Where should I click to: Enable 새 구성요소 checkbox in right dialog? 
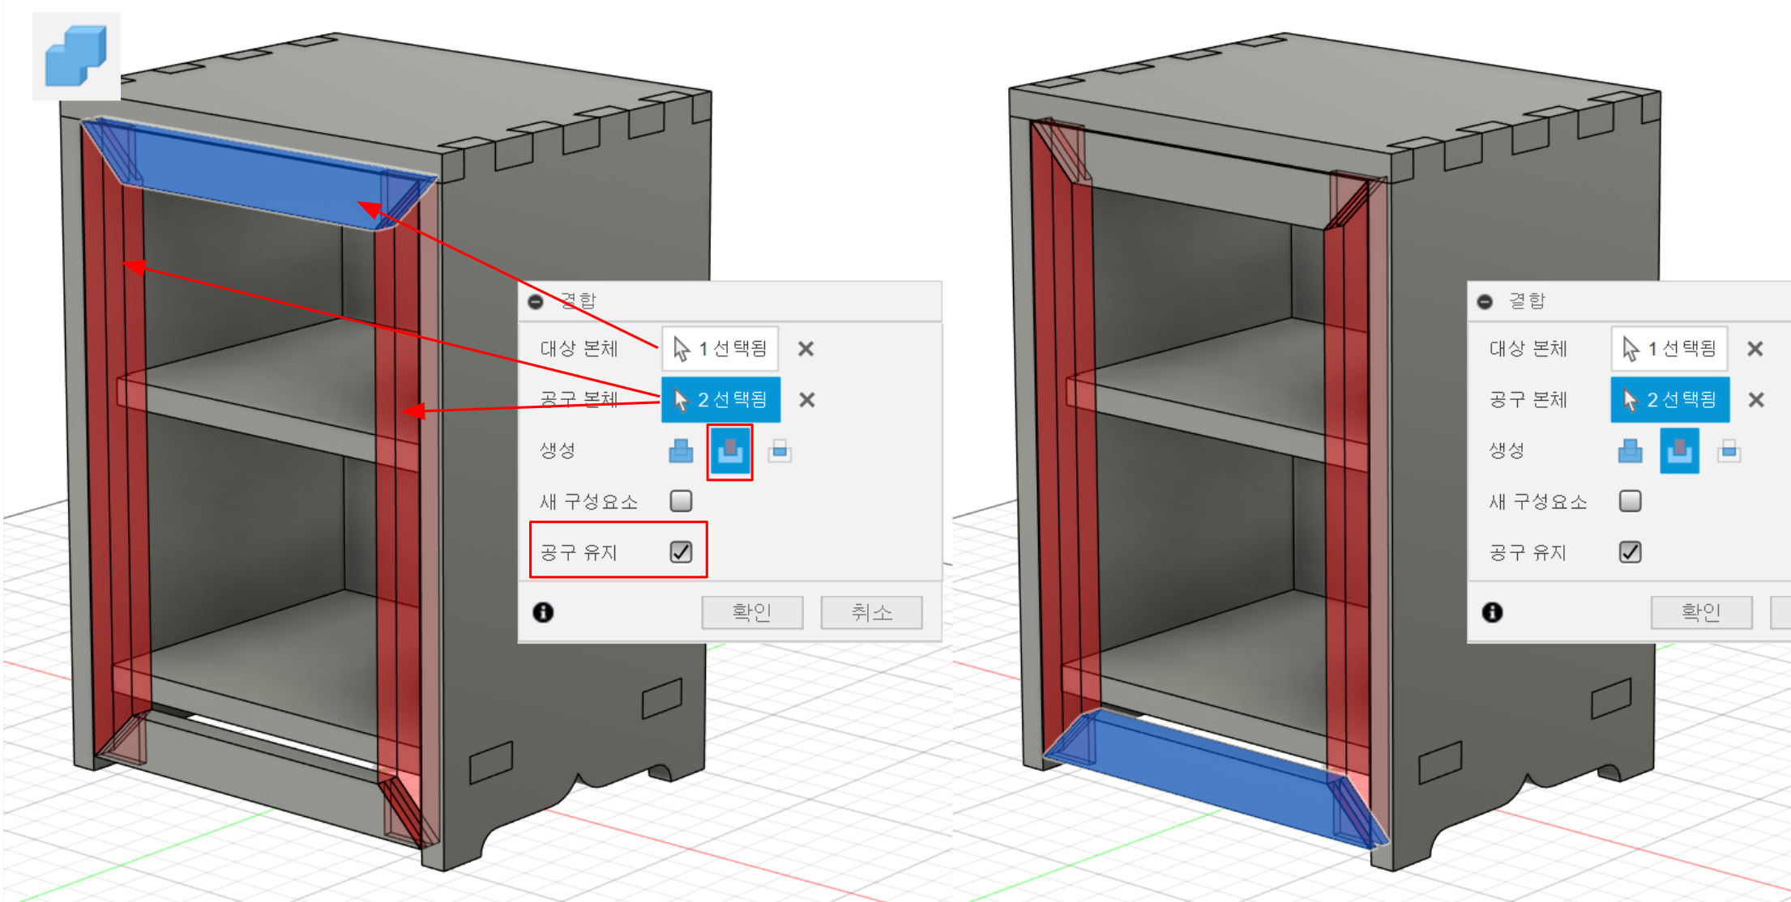point(1630,501)
